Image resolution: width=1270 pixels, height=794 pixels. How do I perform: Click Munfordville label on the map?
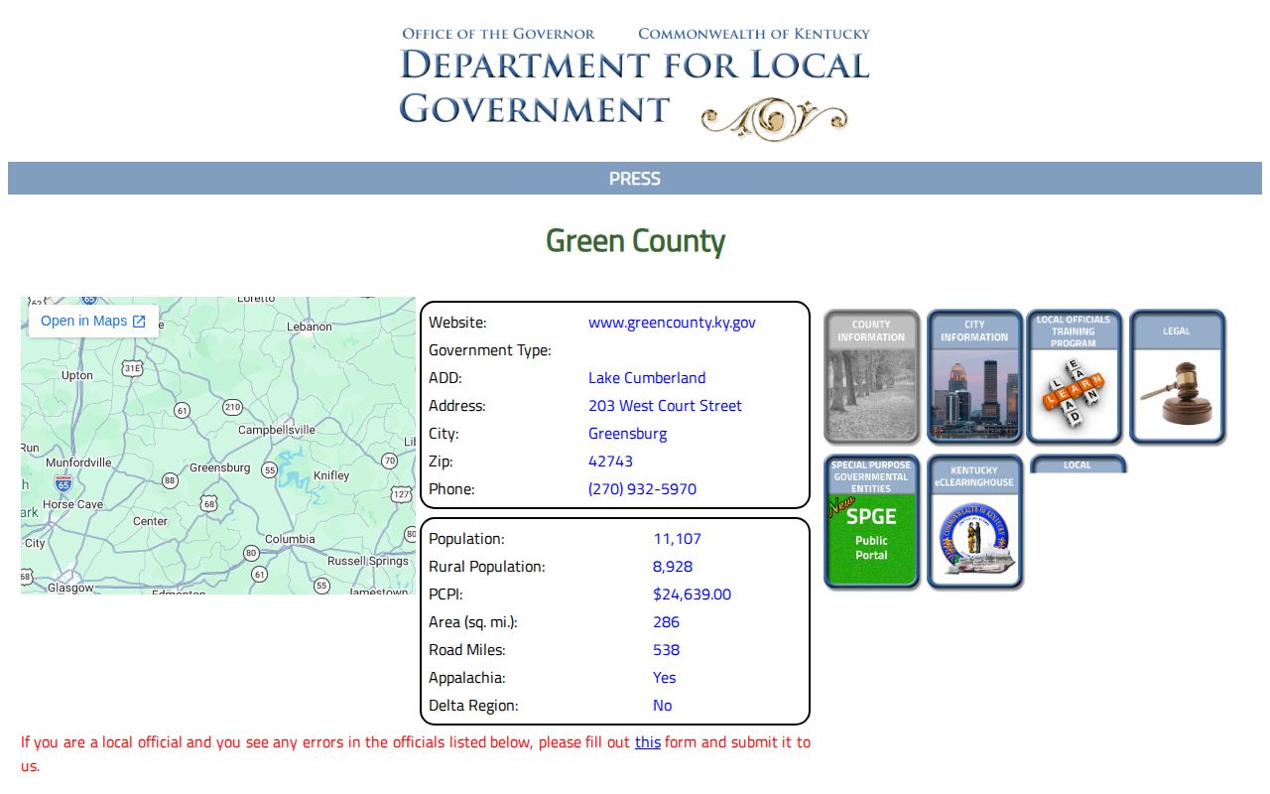tap(78, 463)
